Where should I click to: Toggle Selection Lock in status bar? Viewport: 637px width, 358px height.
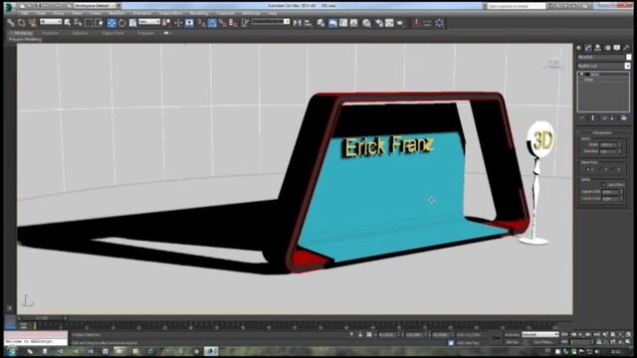360,335
